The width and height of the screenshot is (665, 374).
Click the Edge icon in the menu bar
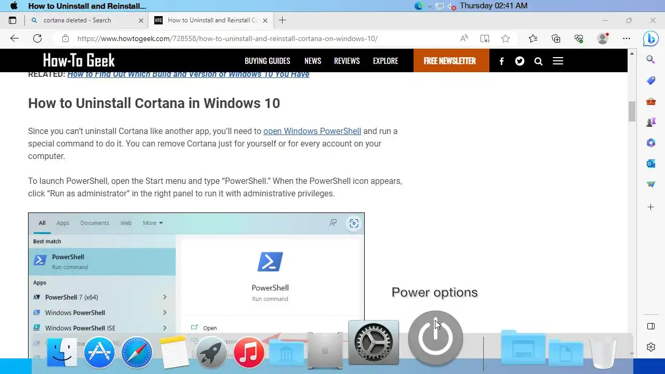419,6
